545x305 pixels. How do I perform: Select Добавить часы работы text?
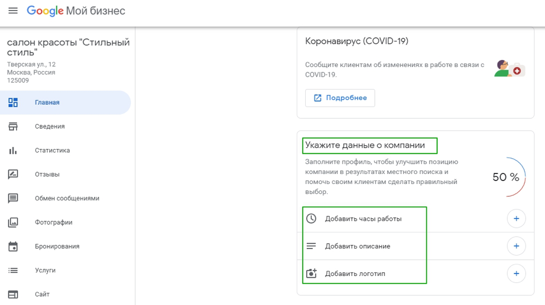363,219
